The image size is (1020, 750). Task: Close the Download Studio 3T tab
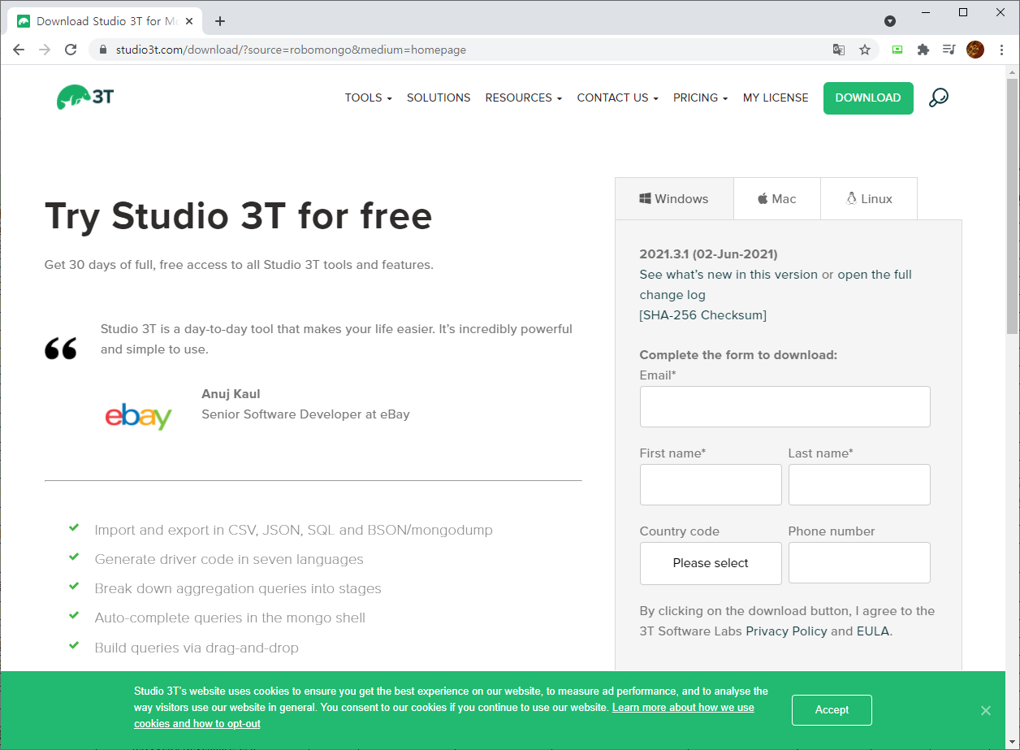pyautogui.click(x=188, y=21)
